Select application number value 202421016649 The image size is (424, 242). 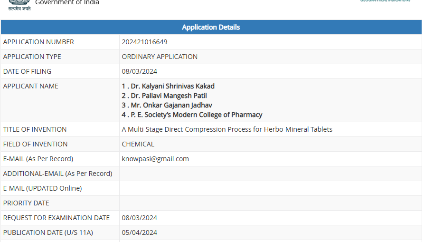coord(144,42)
